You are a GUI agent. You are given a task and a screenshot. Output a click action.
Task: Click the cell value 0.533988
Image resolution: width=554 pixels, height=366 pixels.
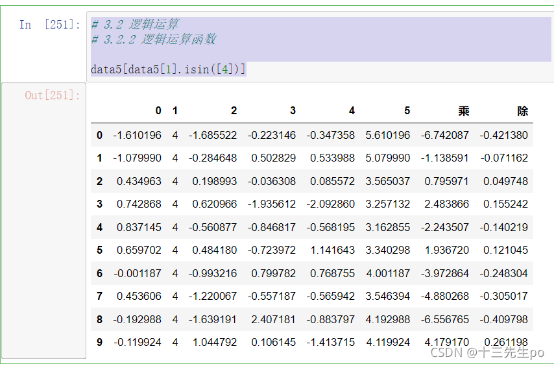[x=333, y=158]
